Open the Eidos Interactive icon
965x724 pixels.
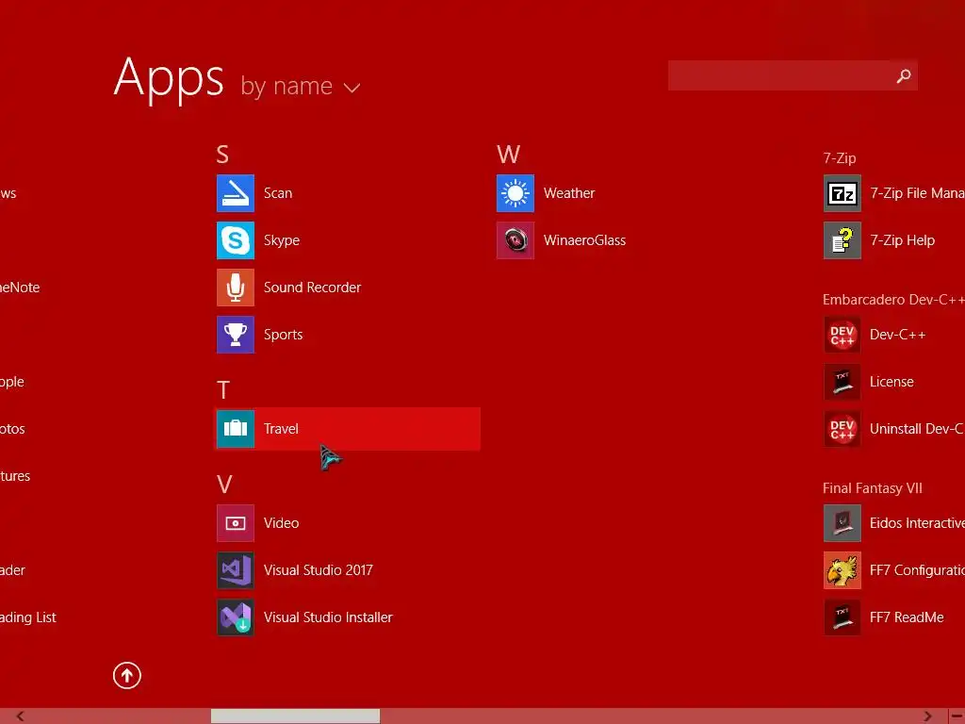[842, 522]
